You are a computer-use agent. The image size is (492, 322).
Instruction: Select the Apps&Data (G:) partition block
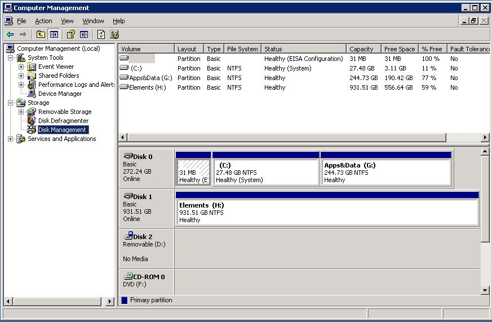point(386,169)
